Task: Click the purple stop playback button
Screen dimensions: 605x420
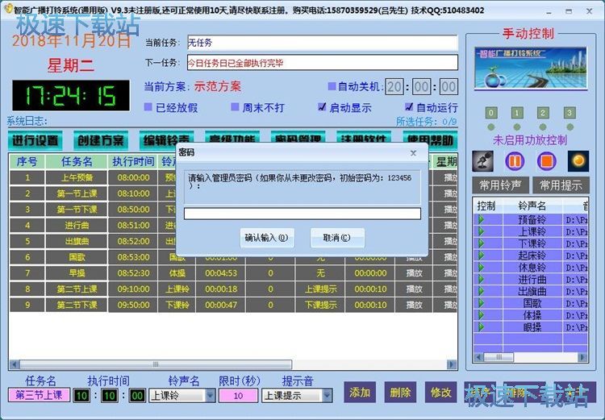Action: [x=546, y=161]
